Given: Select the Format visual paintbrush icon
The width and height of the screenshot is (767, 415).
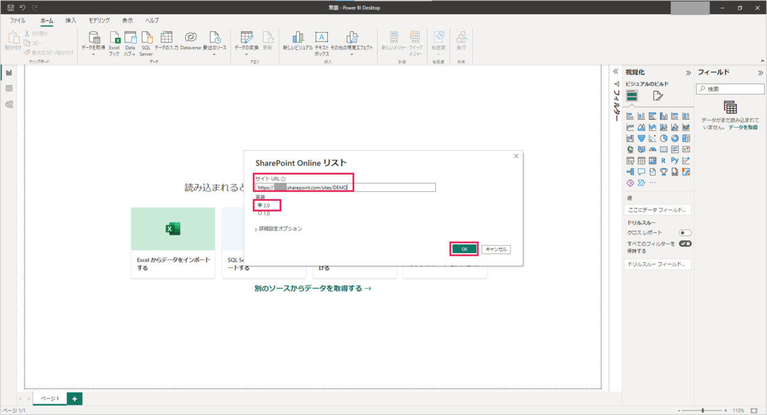Looking at the screenshot, I should tap(658, 96).
